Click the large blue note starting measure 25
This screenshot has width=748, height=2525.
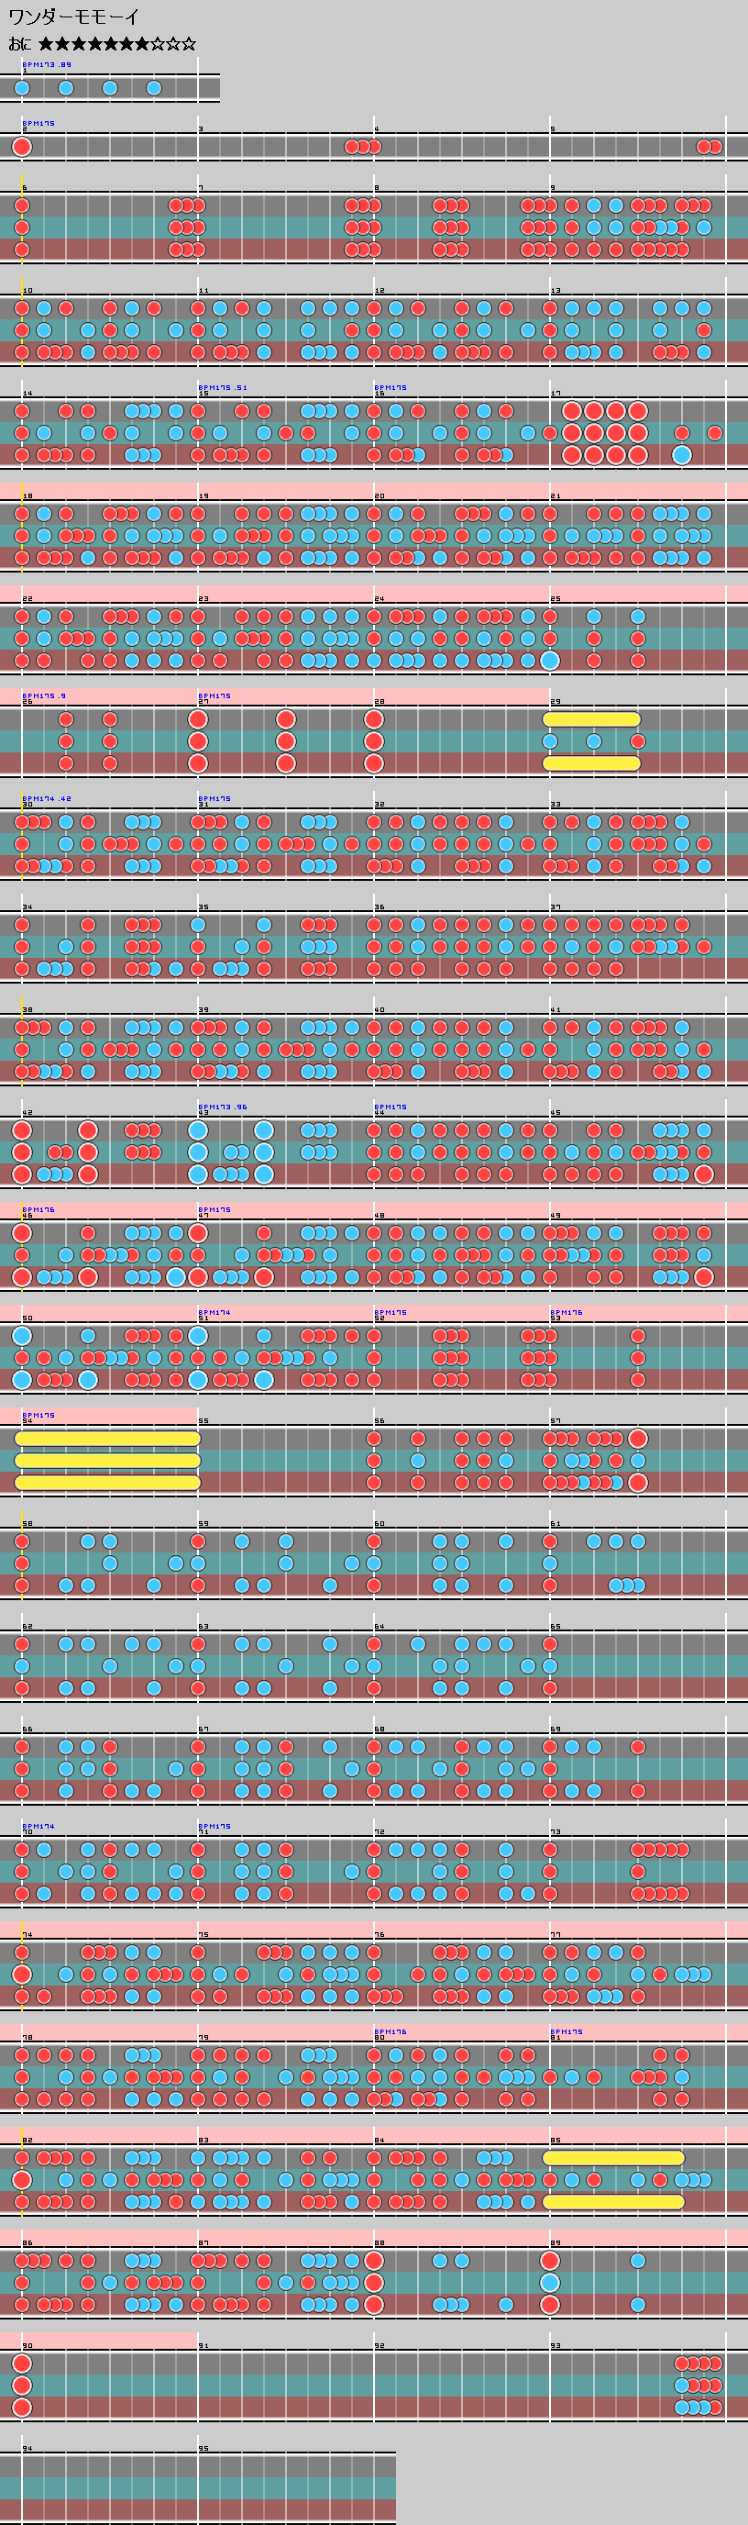(550, 661)
